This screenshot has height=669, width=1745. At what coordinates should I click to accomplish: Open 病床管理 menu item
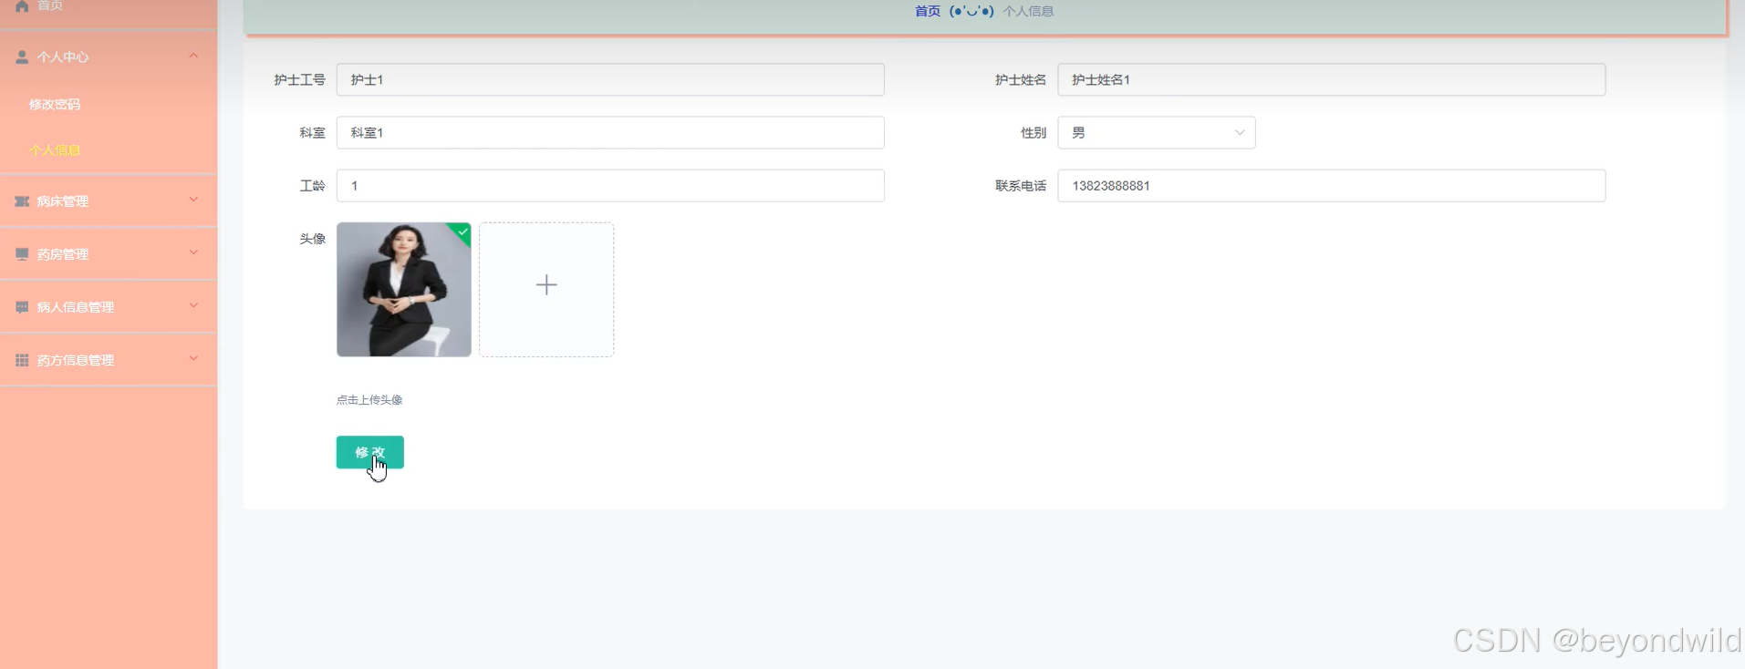109,201
